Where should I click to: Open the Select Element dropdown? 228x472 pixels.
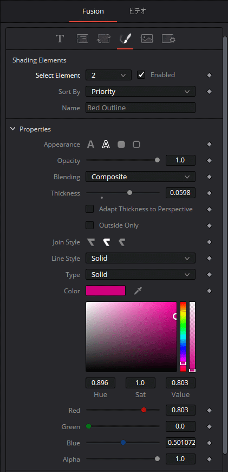click(x=109, y=75)
